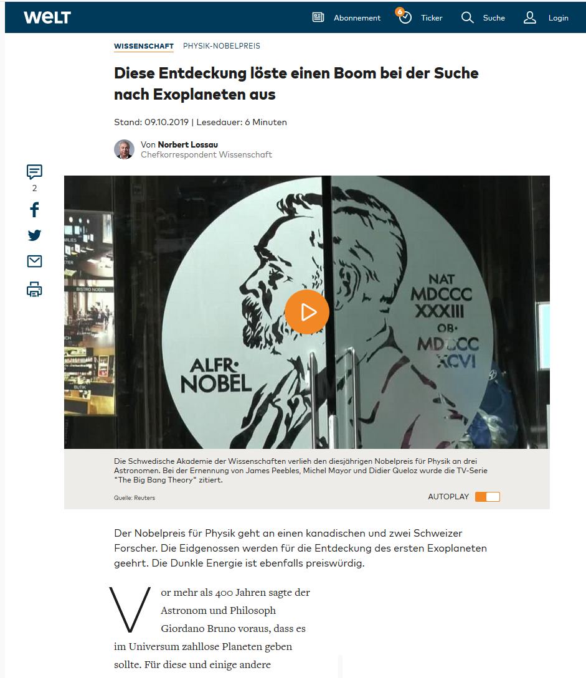This screenshot has width=586, height=678.
Task: Print the article with printer icon
Action: point(35,290)
